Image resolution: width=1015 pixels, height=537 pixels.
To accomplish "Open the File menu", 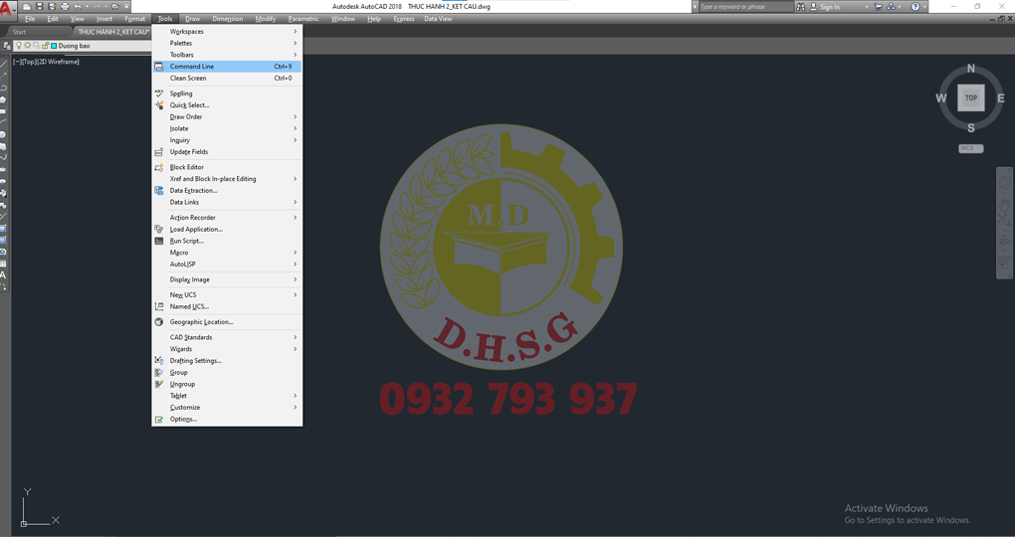I will (x=30, y=19).
